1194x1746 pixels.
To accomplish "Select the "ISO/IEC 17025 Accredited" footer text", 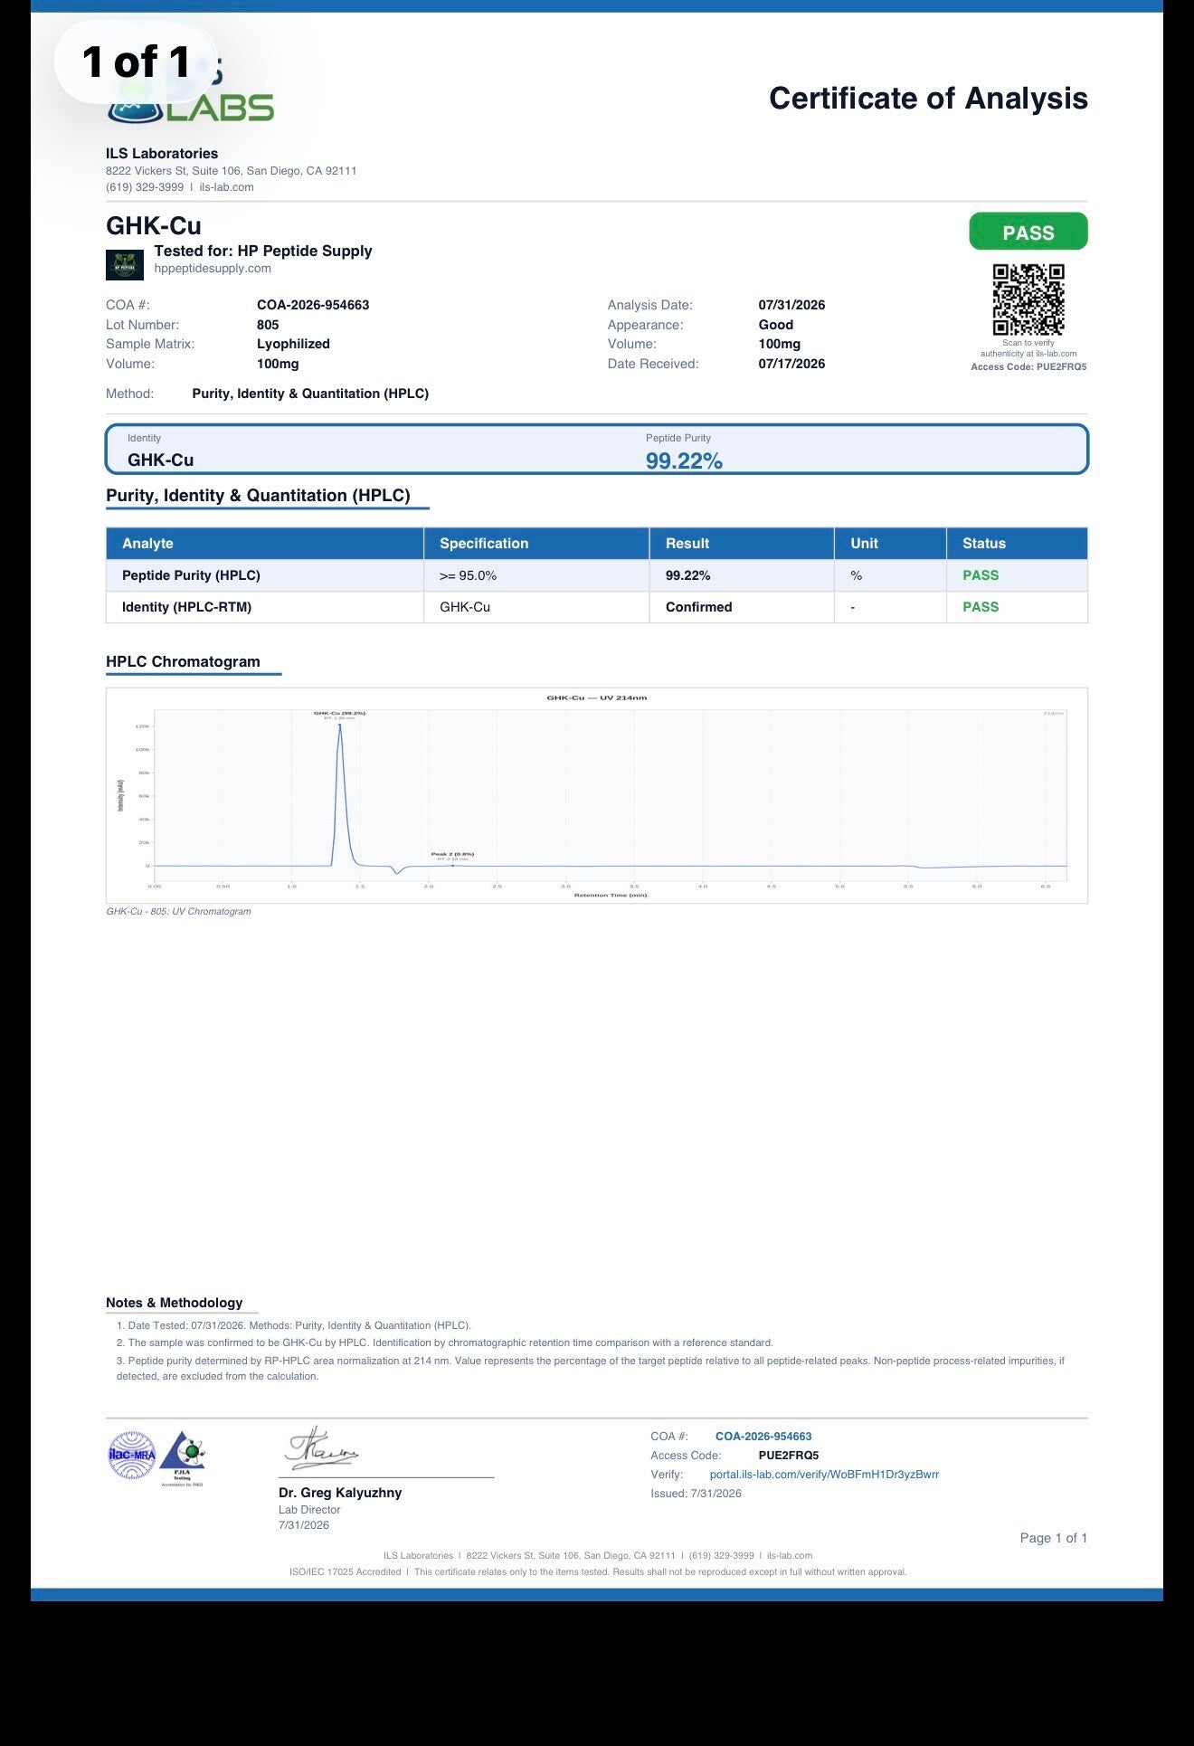I will (345, 1571).
